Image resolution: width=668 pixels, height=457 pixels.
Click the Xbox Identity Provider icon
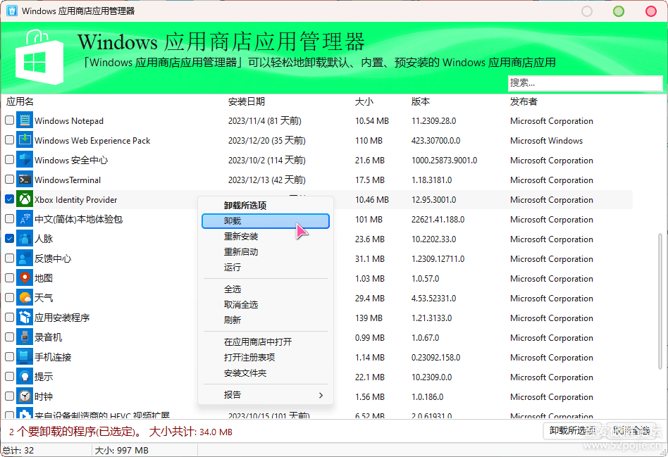point(25,199)
